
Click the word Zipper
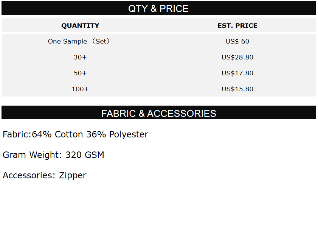pyautogui.click(x=73, y=175)
